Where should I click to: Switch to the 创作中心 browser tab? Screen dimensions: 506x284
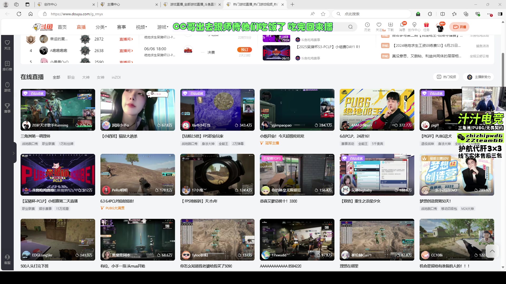(66, 4)
